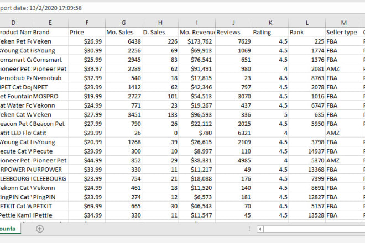This screenshot has width=365, height=243.
Task: Click the report date cell text
Action: point(41,8)
